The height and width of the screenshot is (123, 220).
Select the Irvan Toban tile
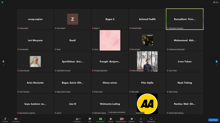pos(185,61)
